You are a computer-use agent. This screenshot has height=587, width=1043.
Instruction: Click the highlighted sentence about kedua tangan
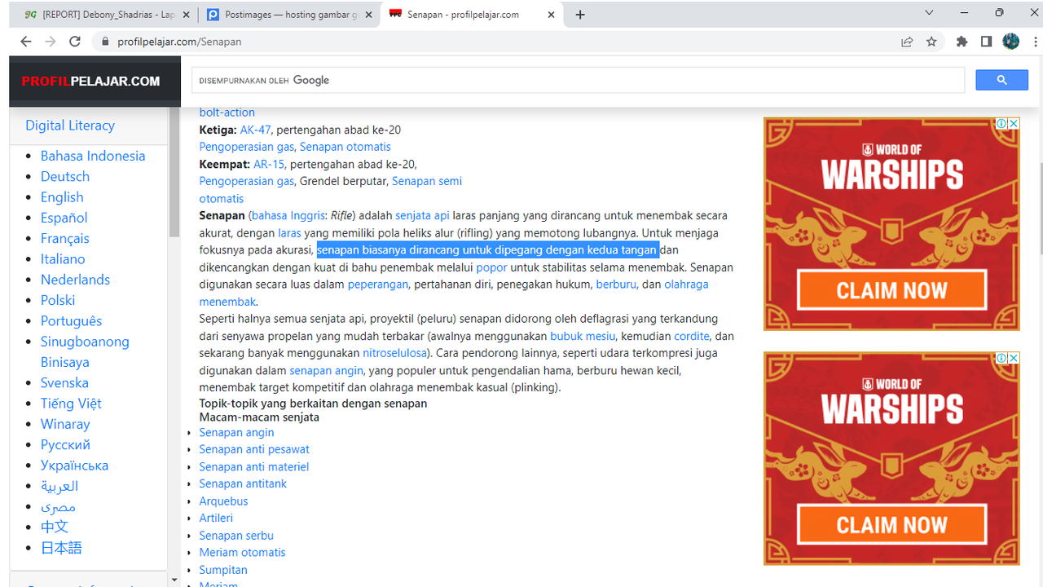[487, 250]
